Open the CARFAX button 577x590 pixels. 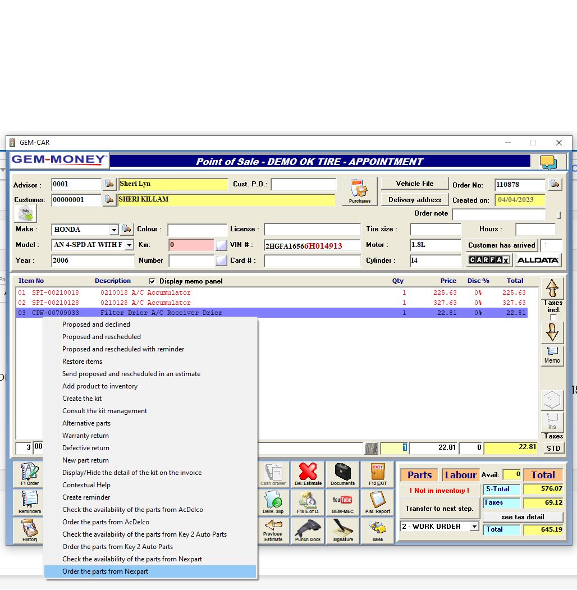tap(489, 260)
